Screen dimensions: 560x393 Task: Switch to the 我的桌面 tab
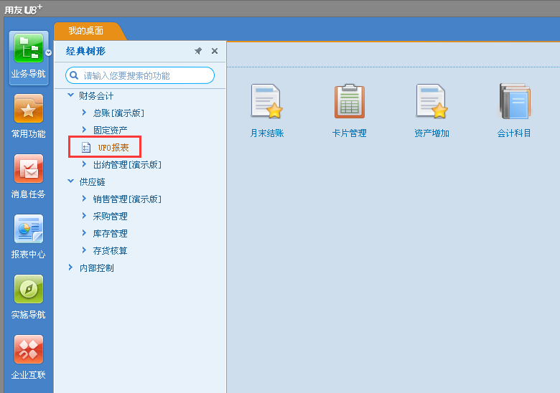pos(86,31)
